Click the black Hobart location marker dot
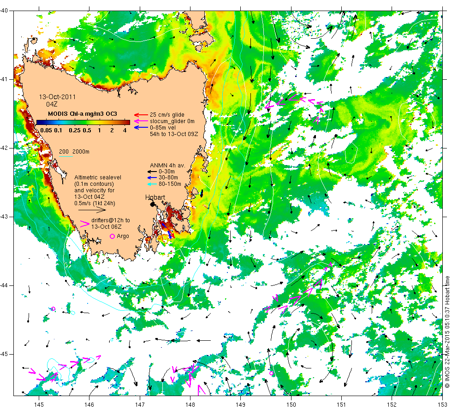This screenshot has height=415, width=452. pos(153,204)
